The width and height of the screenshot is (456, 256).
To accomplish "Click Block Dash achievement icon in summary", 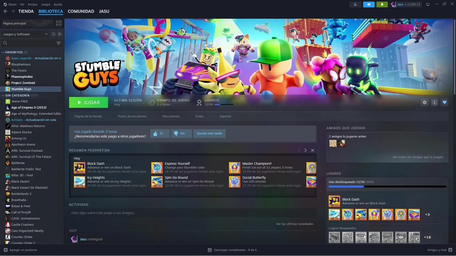I will coord(79,167).
